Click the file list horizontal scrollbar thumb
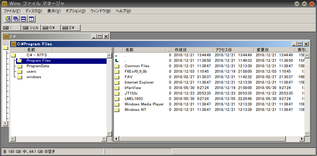Screen dimensions: 317x156 pos(202,139)
